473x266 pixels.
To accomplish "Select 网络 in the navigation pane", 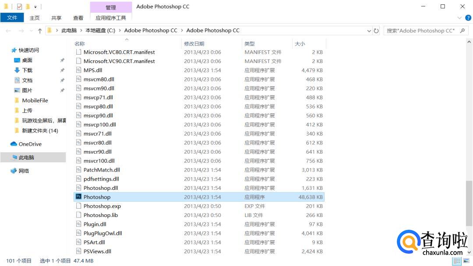I will tap(24, 171).
